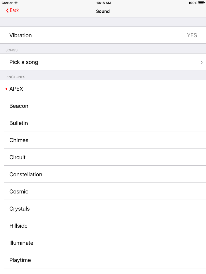Viewport: 206px width, 274px height.
Task: Select the Illuminate ringtone
Action: (x=21, y=243)
